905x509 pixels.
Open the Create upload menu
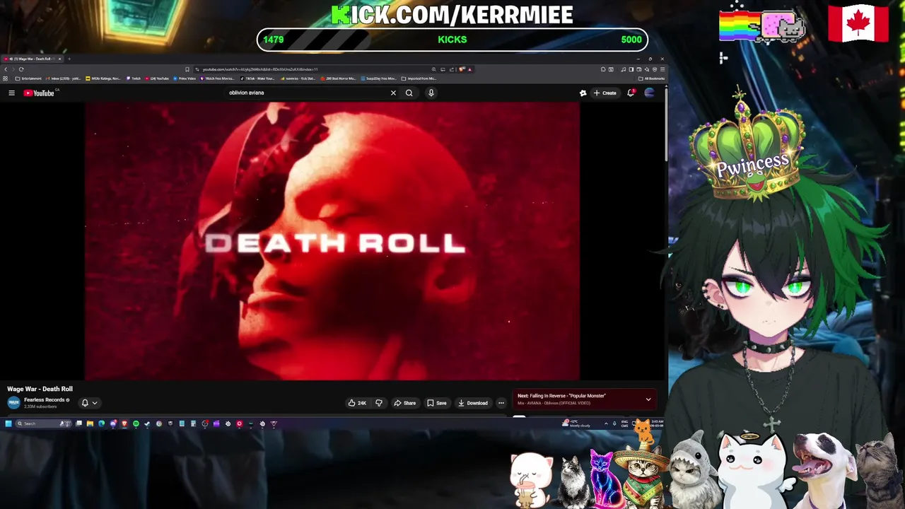tap(605, 93)
